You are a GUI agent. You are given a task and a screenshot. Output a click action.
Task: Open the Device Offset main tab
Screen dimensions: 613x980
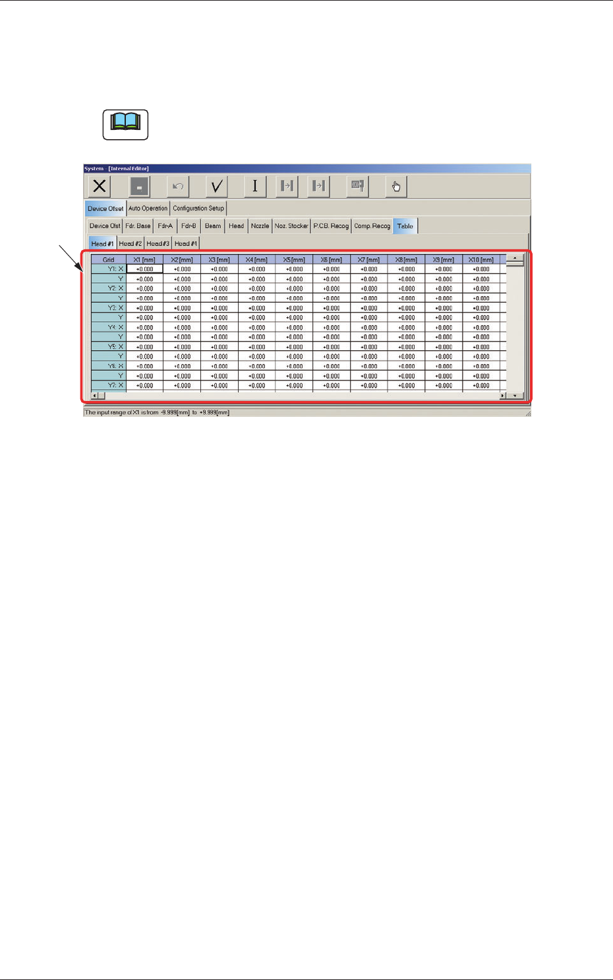[105, 208]
